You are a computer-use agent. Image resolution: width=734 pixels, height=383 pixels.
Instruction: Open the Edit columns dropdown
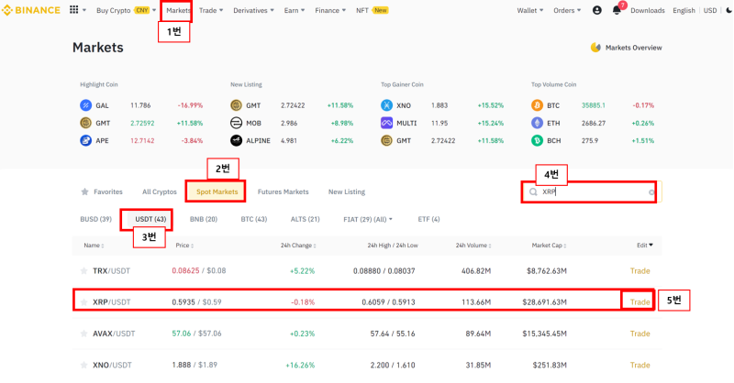click(x=645, y=245)
